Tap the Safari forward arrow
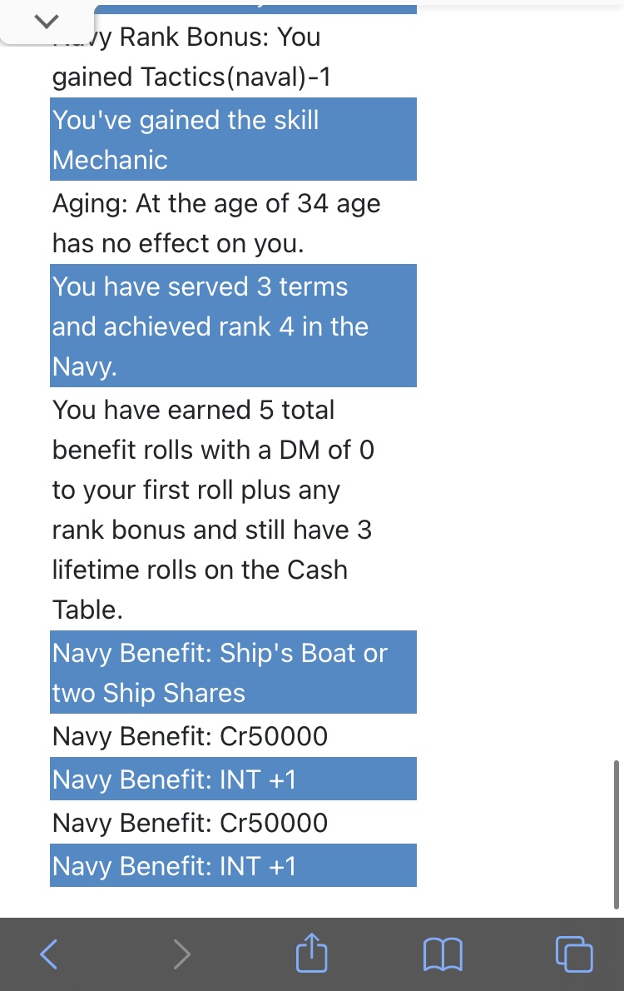 pos(181,954)
